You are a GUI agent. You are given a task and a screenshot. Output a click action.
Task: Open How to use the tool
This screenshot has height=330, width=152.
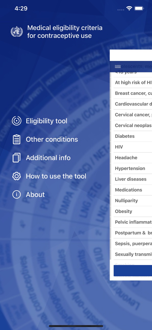[56, 176]
